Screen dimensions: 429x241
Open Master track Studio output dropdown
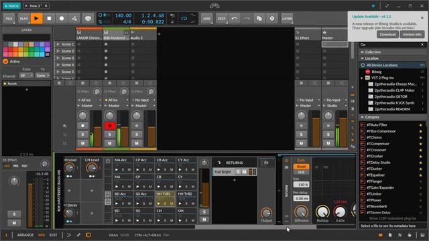coord(335,106)
